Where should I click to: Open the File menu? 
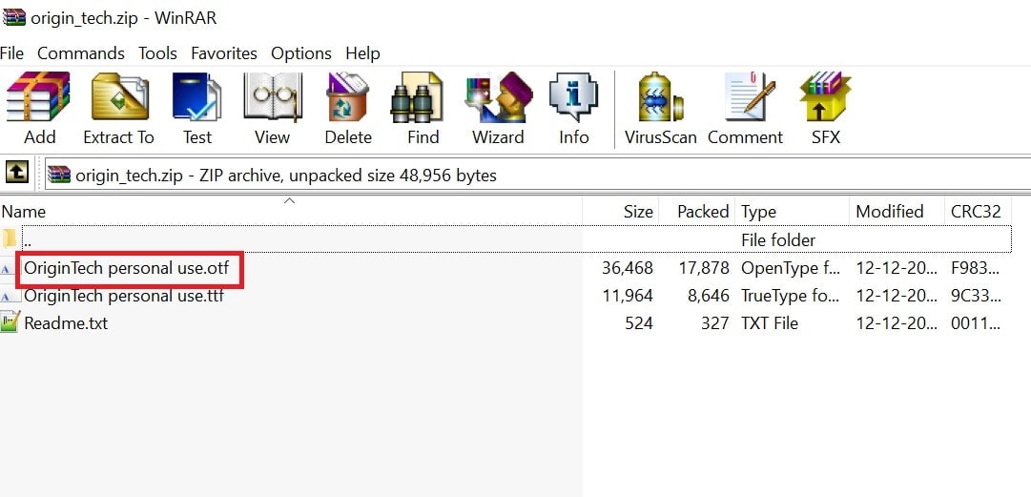point(11,53)
